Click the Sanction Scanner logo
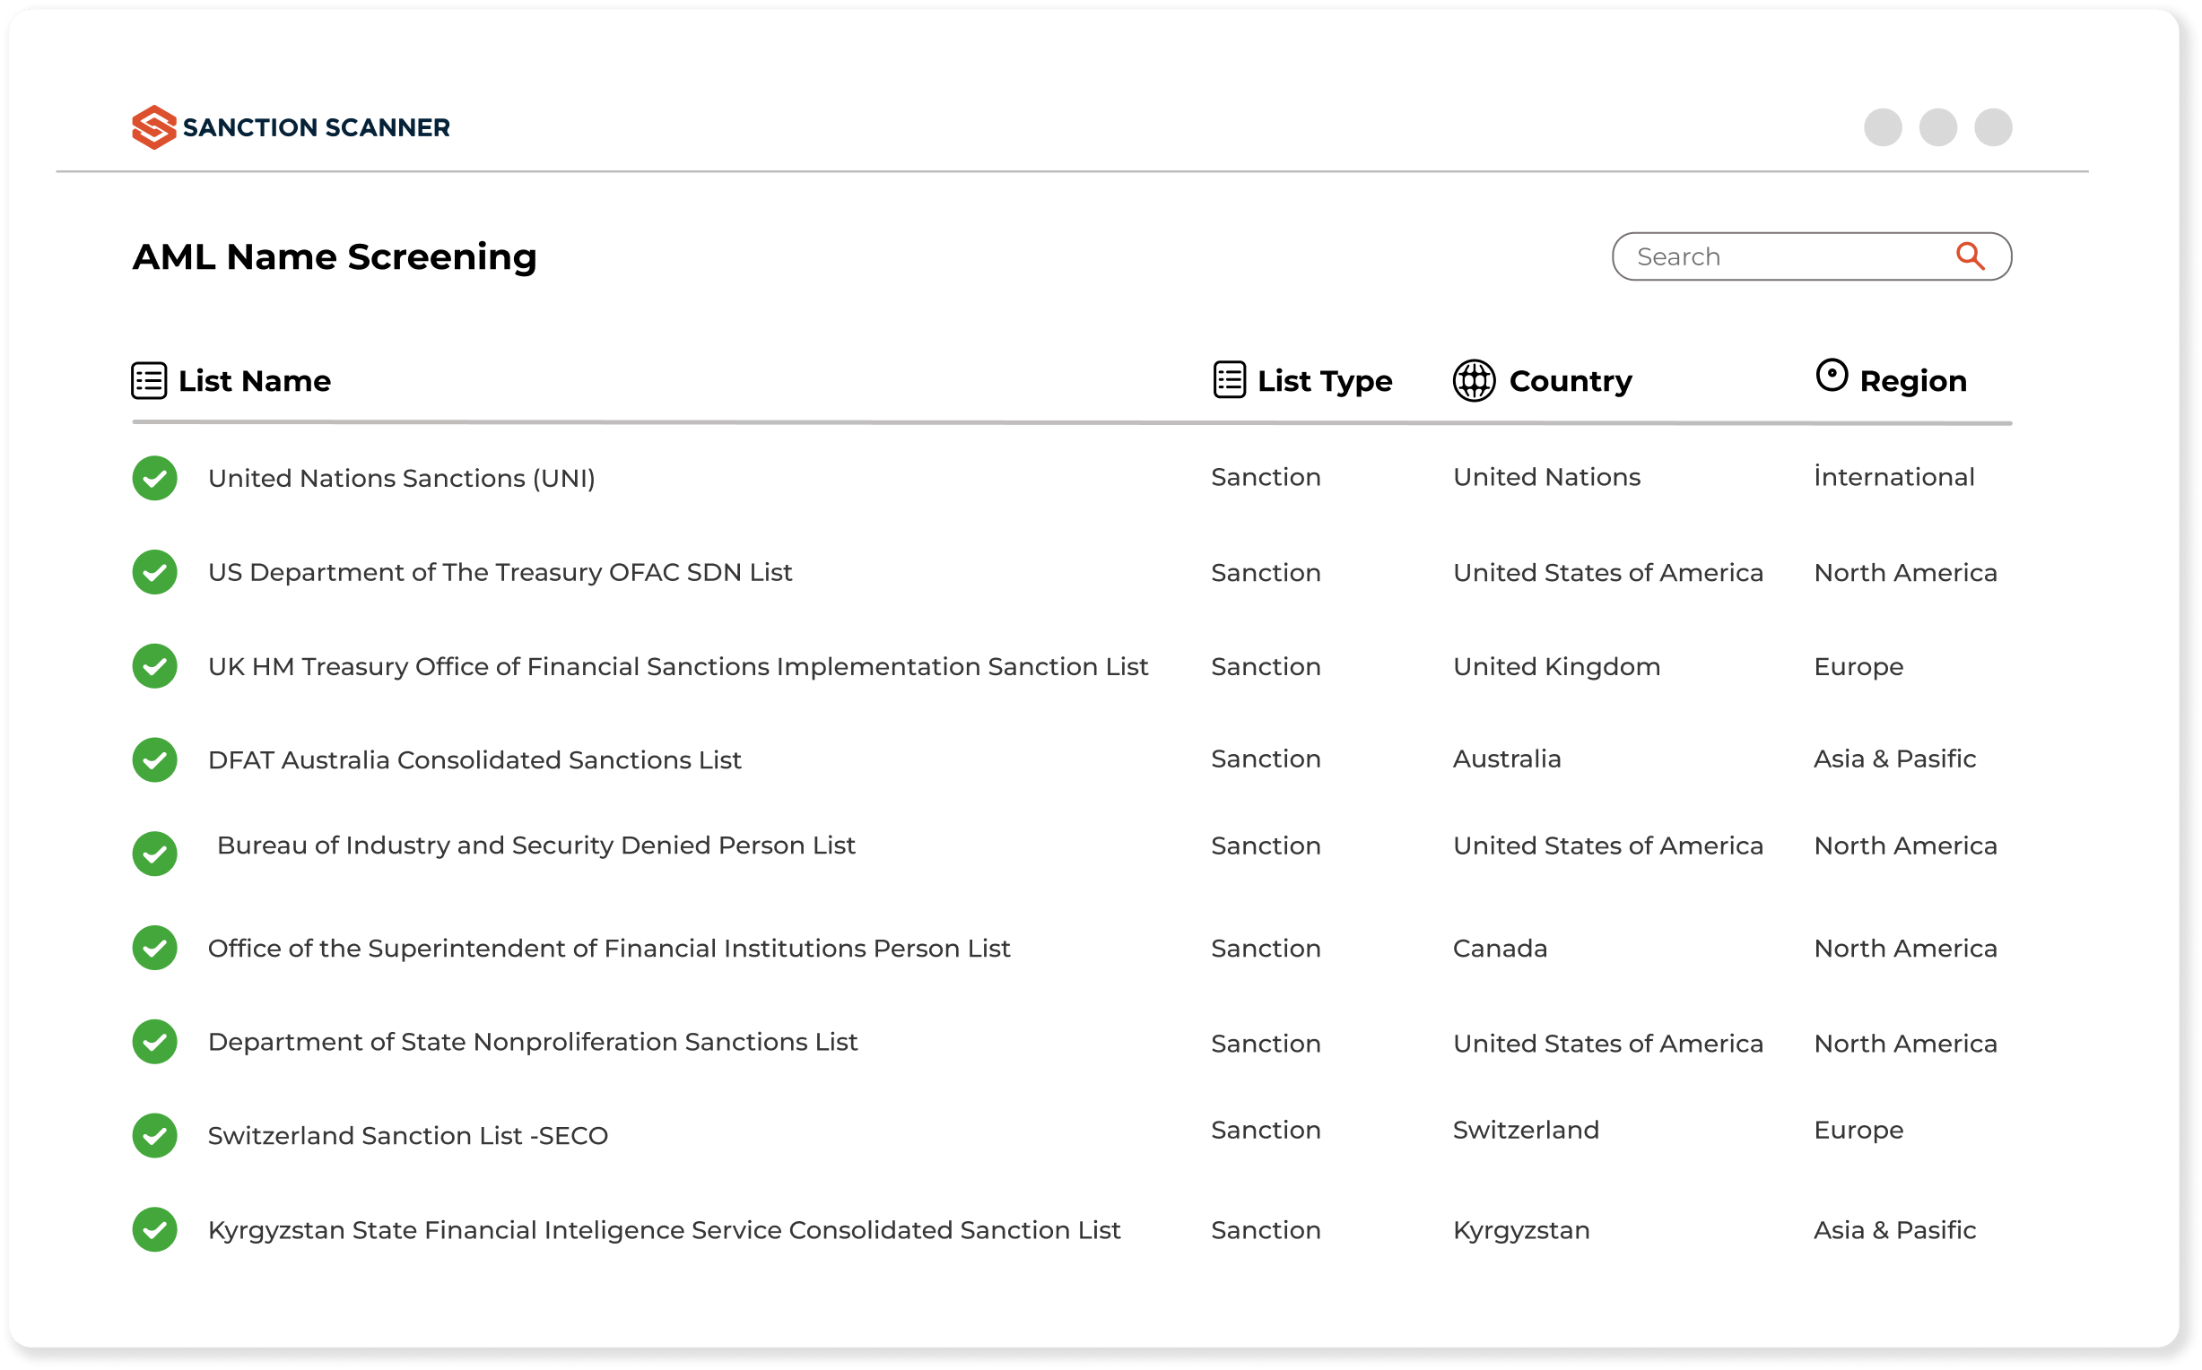 coord(291,126)
